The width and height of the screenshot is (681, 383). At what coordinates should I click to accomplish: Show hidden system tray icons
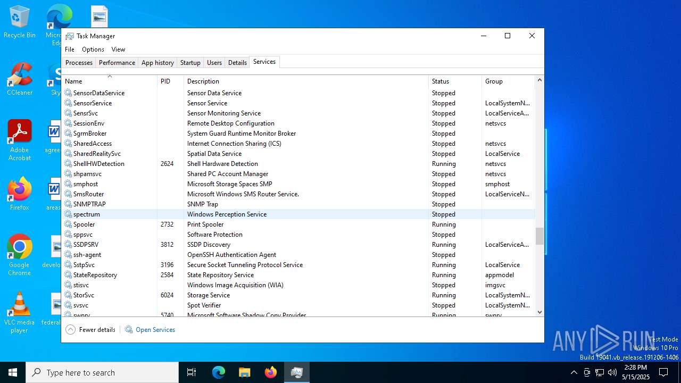pyautogui.click(x=574, y=372)
